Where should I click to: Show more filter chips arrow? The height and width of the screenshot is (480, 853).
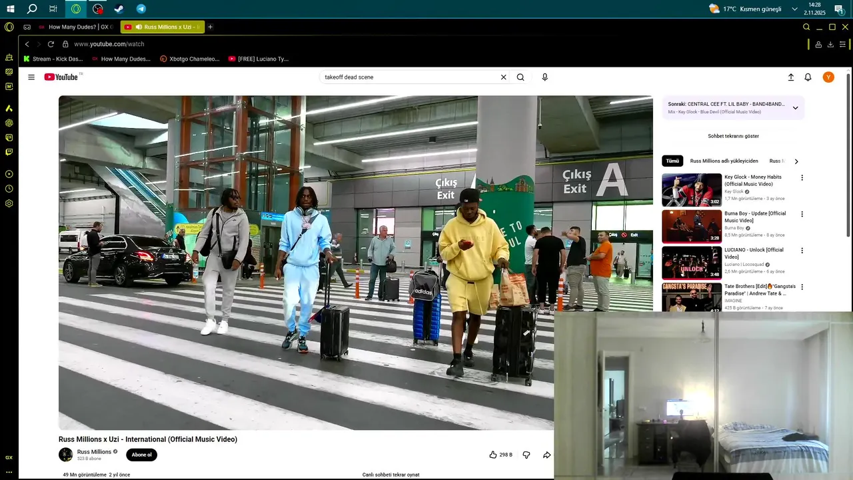[x=796, y=161]
